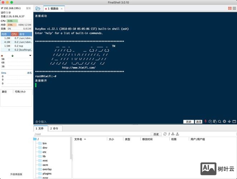Image resolution: width=237 pixels, height=179 pixels.
Task: Sort files by 文件名 column header
Action: pos(78,139)
